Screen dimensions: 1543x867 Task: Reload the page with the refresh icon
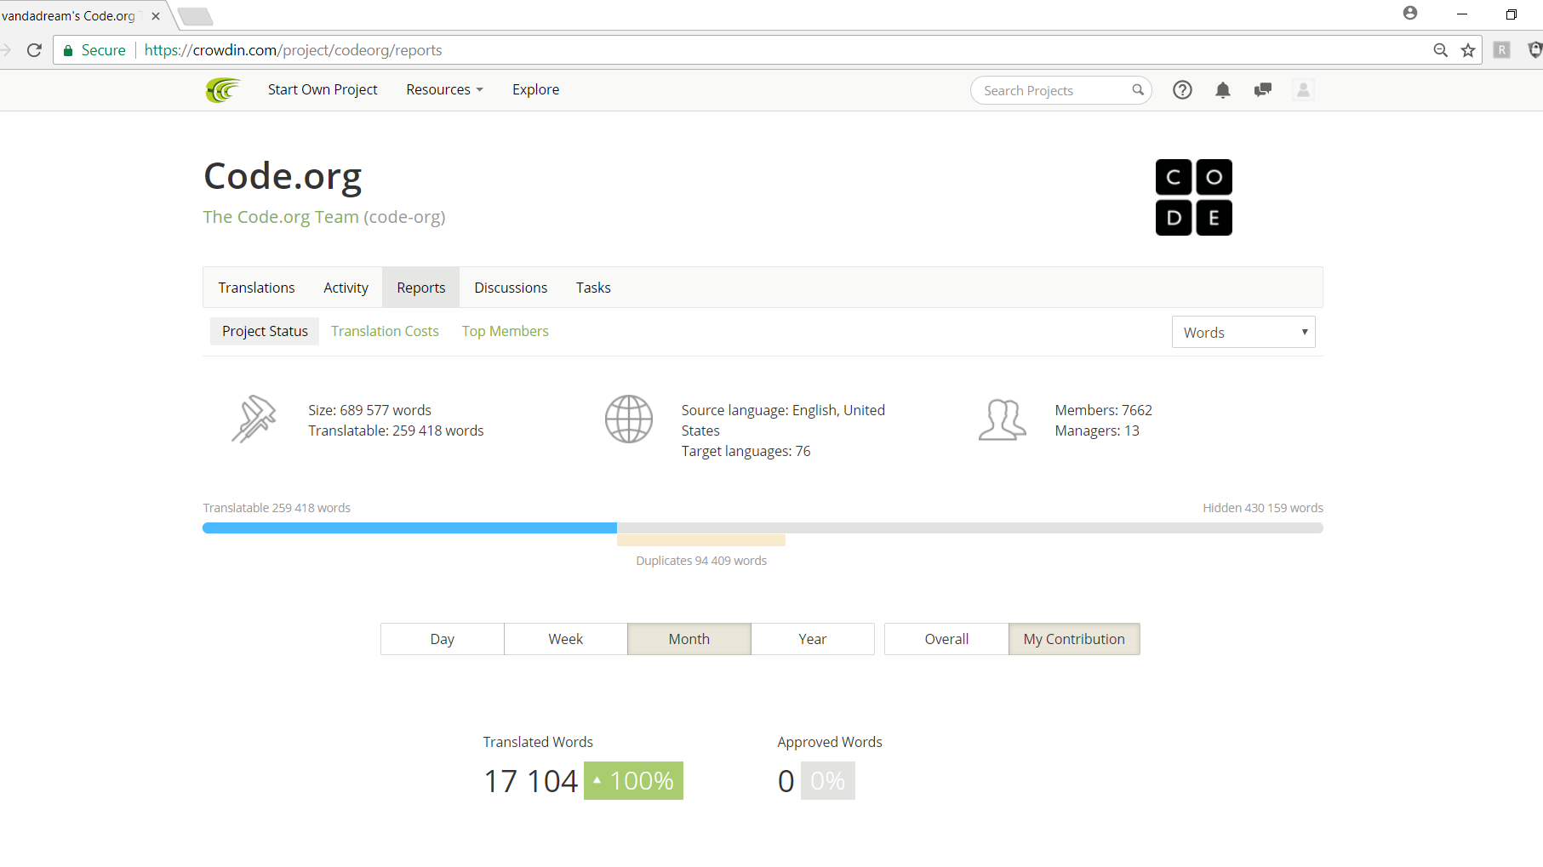pos(34,50)
